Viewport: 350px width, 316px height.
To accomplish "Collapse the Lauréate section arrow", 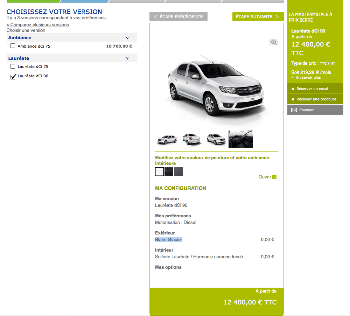I will click(127, 58).
